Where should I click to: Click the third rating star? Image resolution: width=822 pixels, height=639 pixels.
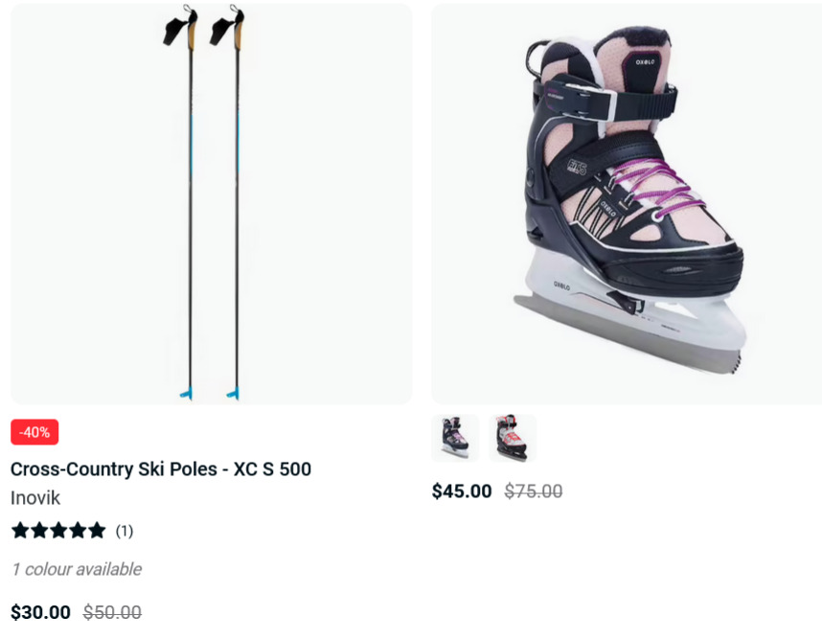(x=58, y=531)
